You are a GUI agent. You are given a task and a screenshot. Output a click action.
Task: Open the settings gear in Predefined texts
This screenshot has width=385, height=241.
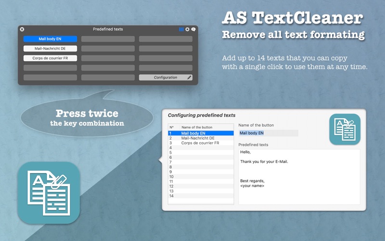click(187, 29)
